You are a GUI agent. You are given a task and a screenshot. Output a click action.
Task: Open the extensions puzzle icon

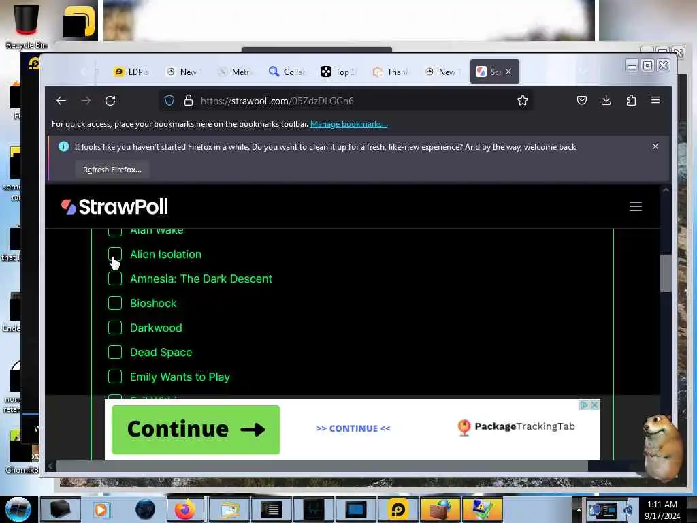point(631,100)
